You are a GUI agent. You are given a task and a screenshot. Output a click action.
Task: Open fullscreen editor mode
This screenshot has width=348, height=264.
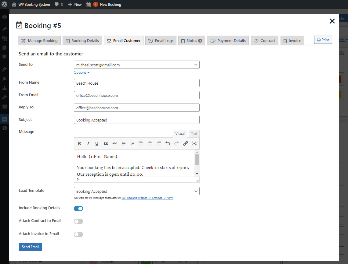(194, 144)
